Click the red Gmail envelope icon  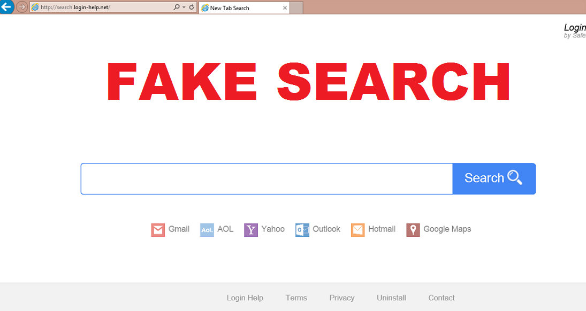tap(158, 230)
